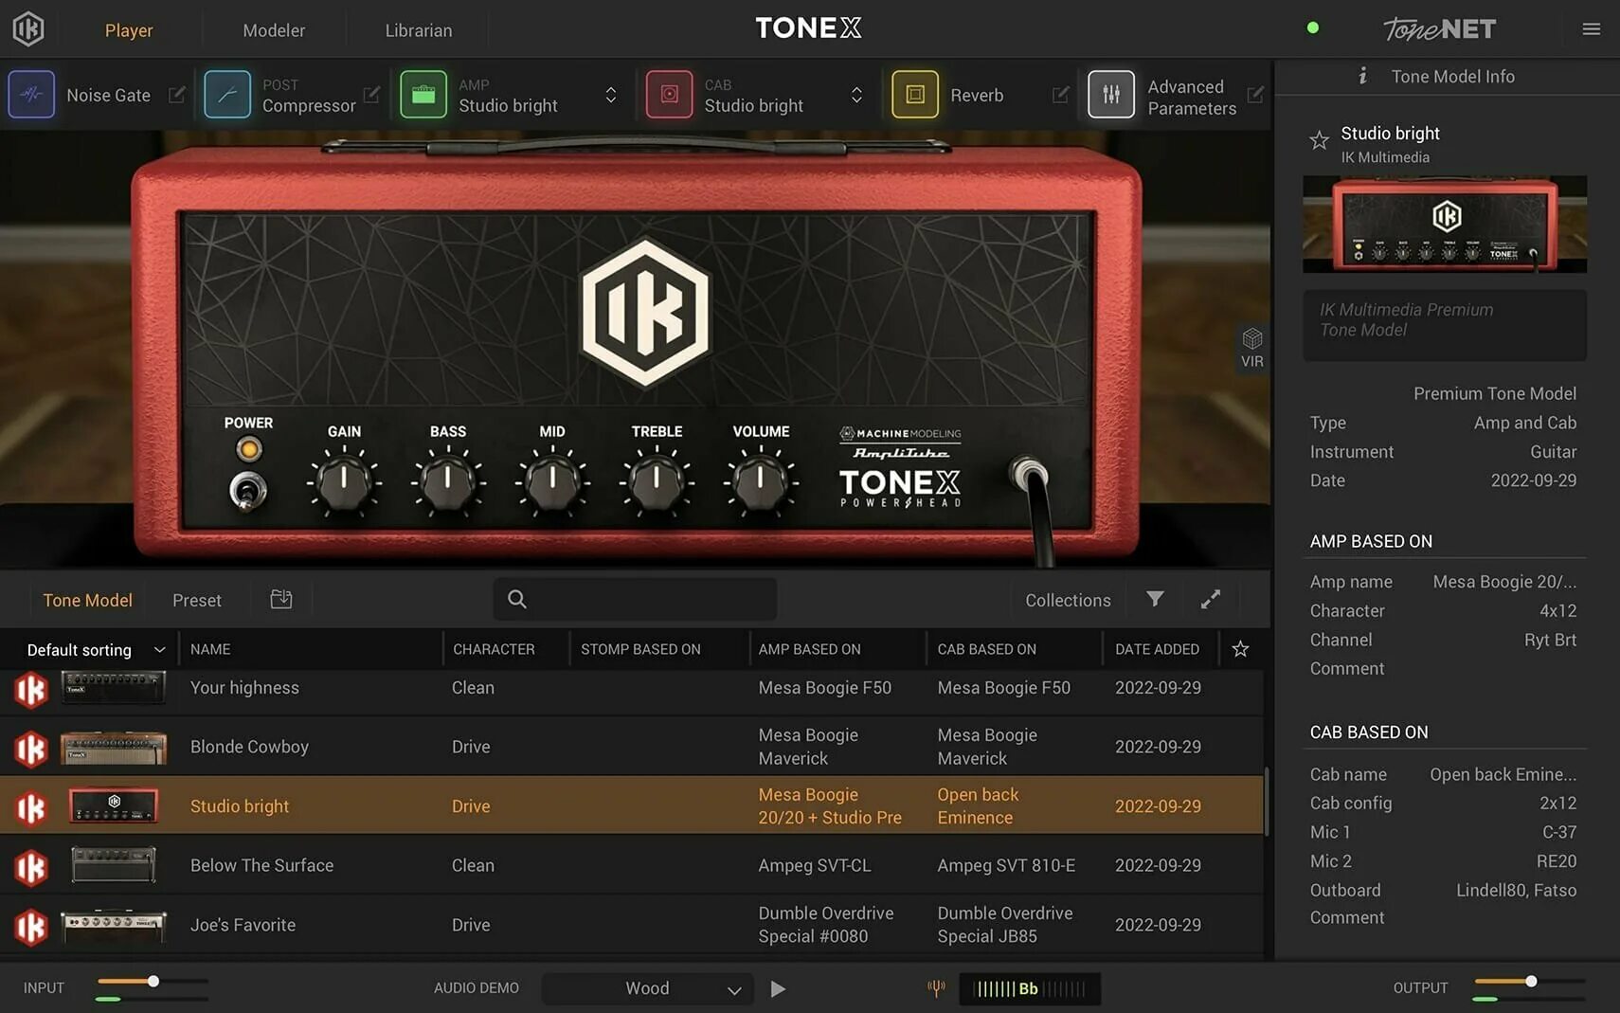The height and width of the screenshot is (1013, 1620).
Task: Toggle the favorites star column header
Action: (1240, 649)
